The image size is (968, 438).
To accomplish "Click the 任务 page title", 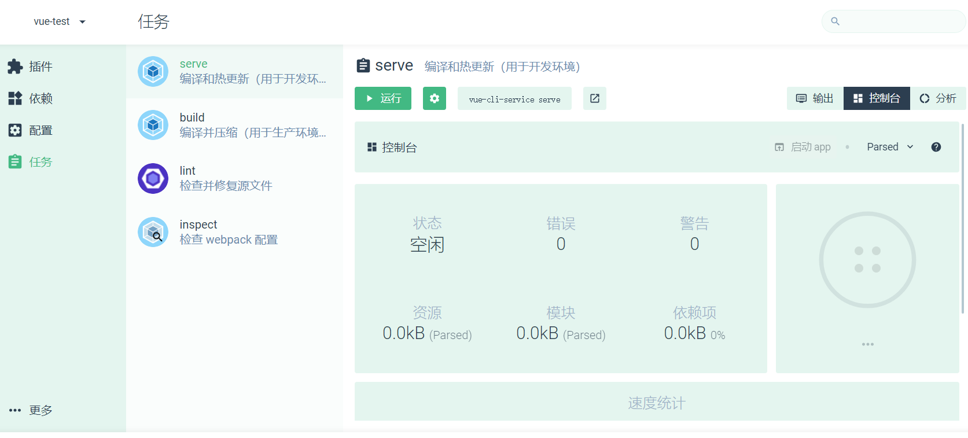I will (x=153, y=22).
